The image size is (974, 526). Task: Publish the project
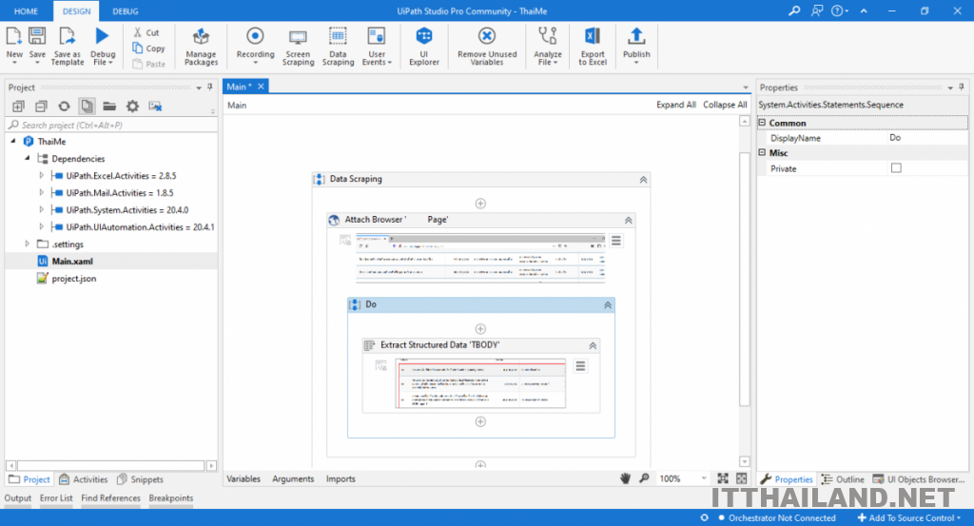point(636,44)
